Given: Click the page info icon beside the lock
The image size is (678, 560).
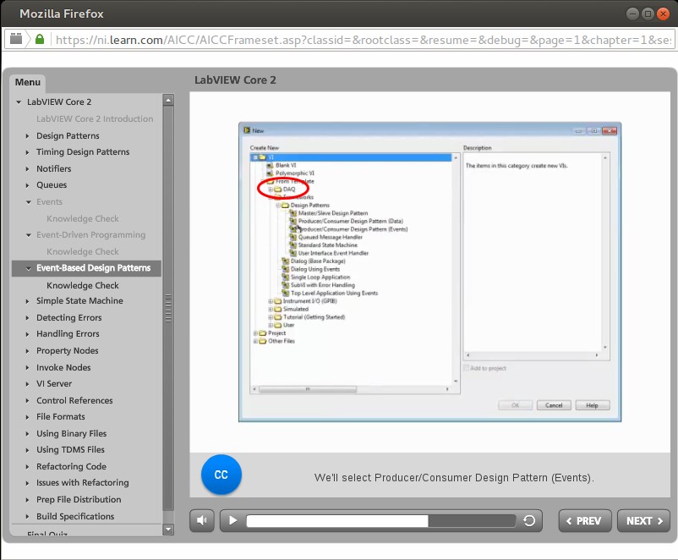Looking at the screenshot, I should click(16, 39).
